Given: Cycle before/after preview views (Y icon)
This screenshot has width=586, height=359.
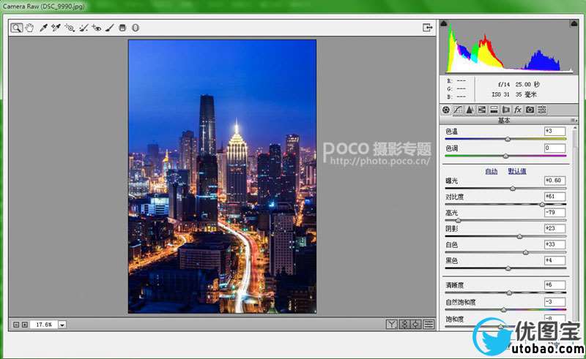Looking at the screenshot, I should [x=391, y=325].
